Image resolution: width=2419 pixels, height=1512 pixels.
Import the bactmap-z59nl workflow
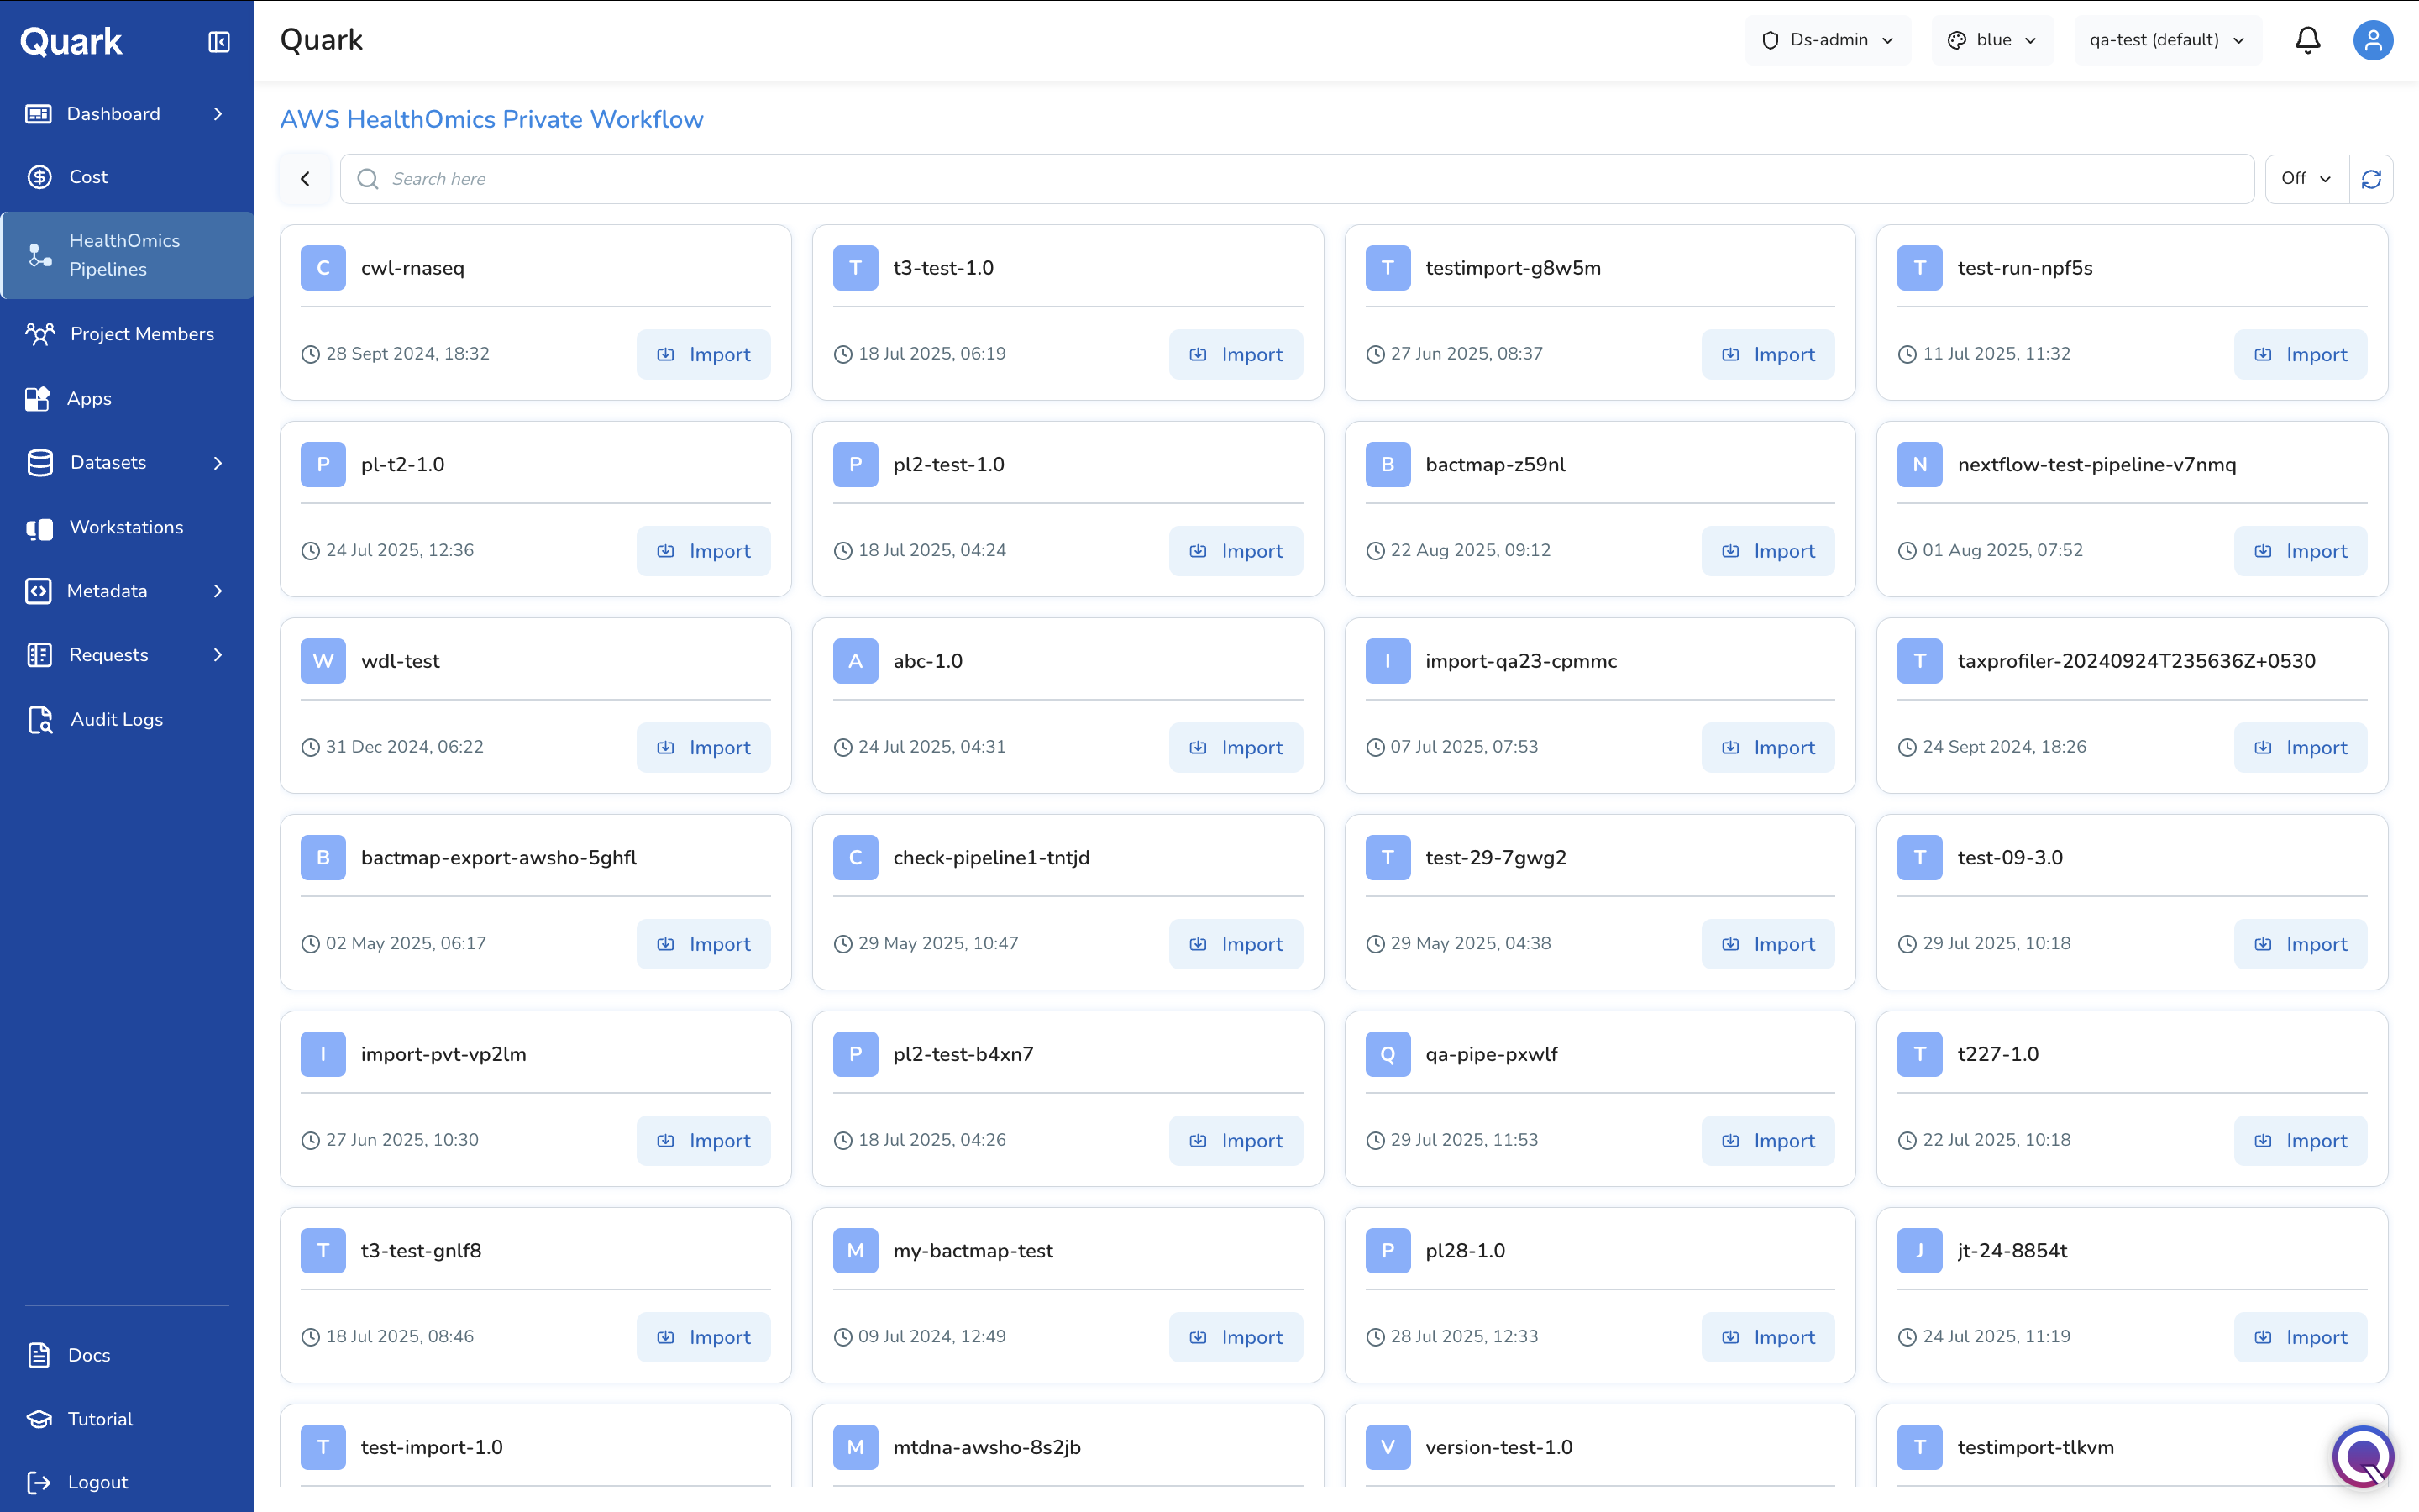coord(1767,551)
